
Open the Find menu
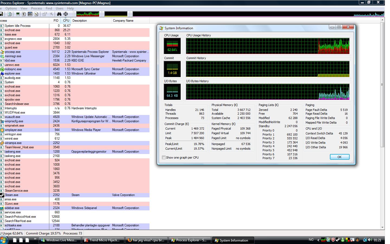pos(49,8)
